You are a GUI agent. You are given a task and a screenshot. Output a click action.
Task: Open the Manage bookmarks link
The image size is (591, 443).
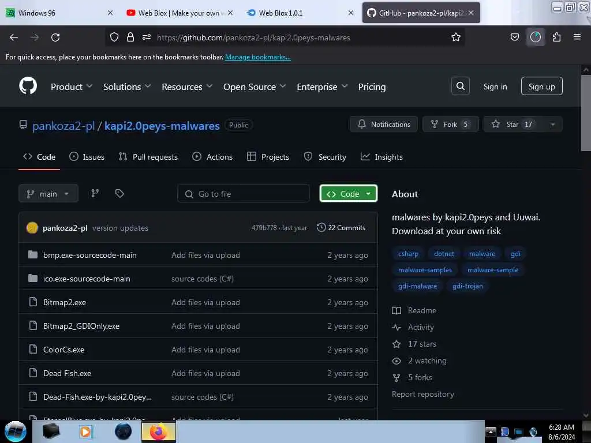pyautogui.click(x=258, y=57)
